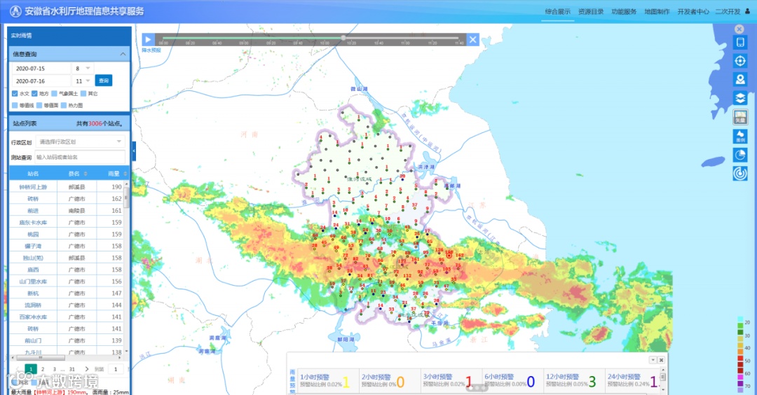This screenshot has width=757, height=395.
Task: Open the 二次开发 menu
Action: (x=728, y=12)
